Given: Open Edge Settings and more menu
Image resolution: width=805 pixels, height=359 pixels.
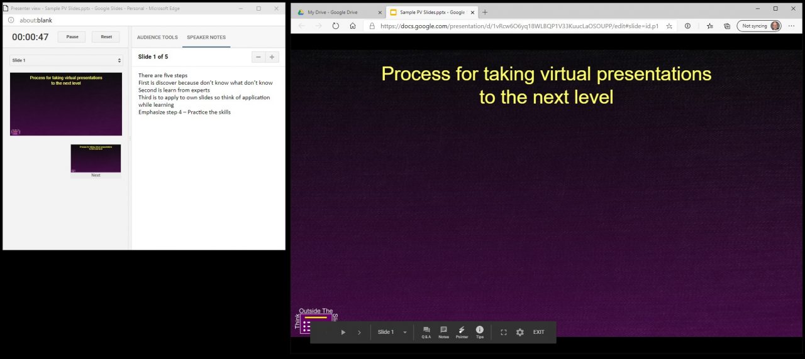Looking at the screenshot, I should pyautogui.click(x=791, y=26).
